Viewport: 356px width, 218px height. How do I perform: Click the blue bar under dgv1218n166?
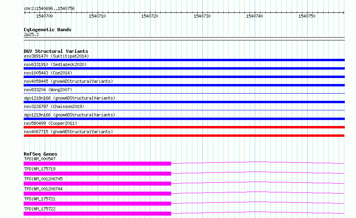click(184, 102)
